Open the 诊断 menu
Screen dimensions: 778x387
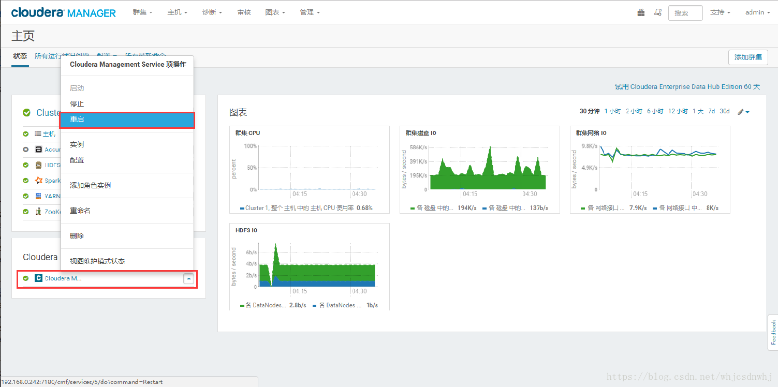[x=212, y=12]
